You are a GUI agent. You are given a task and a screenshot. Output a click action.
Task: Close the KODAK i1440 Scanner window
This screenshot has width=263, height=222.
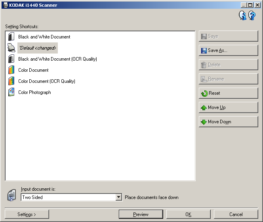click(x=257, y=5)
